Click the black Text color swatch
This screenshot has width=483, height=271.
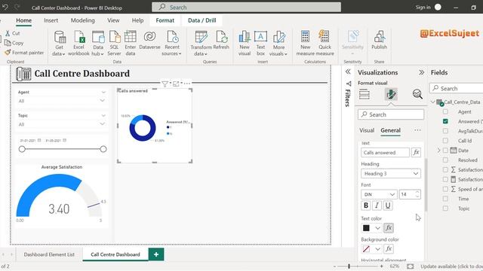click(x=366, y=228)
